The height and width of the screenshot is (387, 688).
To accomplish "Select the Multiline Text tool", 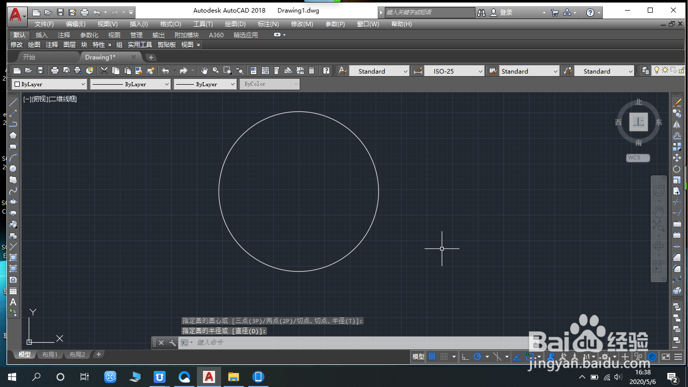I will pos(13,302).
